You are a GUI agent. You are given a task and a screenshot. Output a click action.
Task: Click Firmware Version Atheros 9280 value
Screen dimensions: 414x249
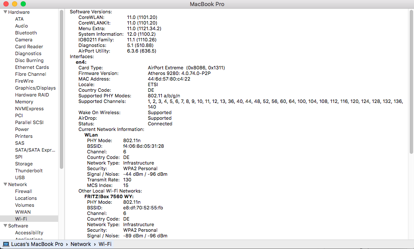click(x=179, y=73)
